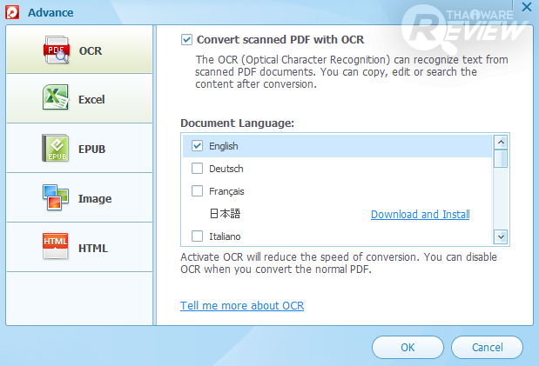539x366 pixels.
Task: Click the language list scroll down arrow
Action: pos(501,237)
